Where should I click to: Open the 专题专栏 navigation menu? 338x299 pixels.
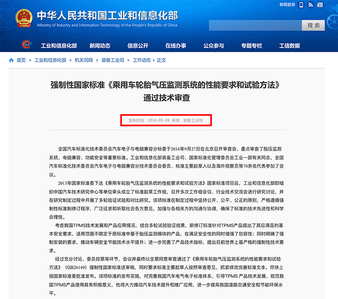(251, 46)
